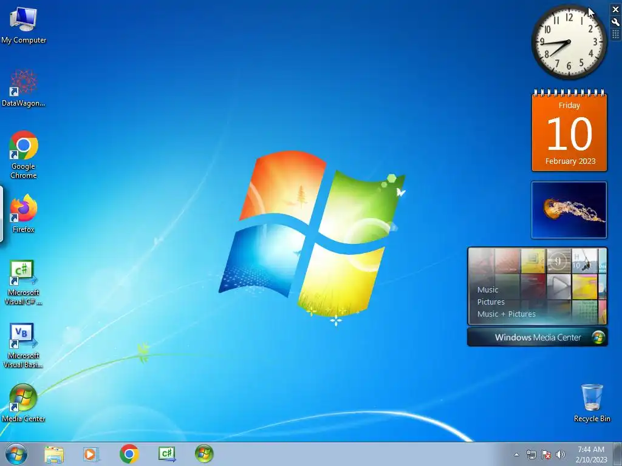The image size is (622, 466).
Task: Select Pictures in Media Center gadget
Action: (491, 302)
